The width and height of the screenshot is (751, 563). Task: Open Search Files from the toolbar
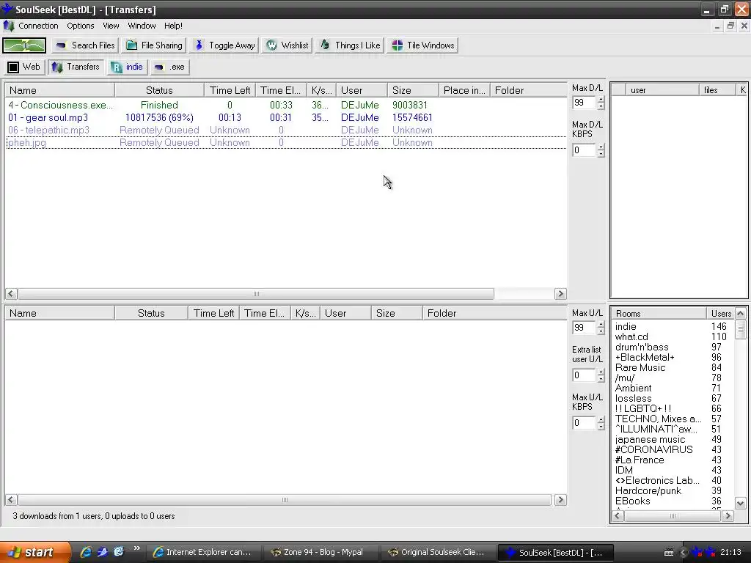pos(85,45)
